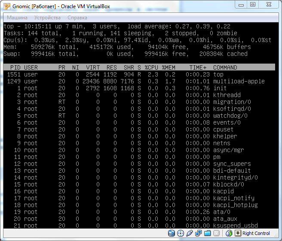
Task: Click the cpuset process name
Action: pyautogui.click(x=223, y=129)
